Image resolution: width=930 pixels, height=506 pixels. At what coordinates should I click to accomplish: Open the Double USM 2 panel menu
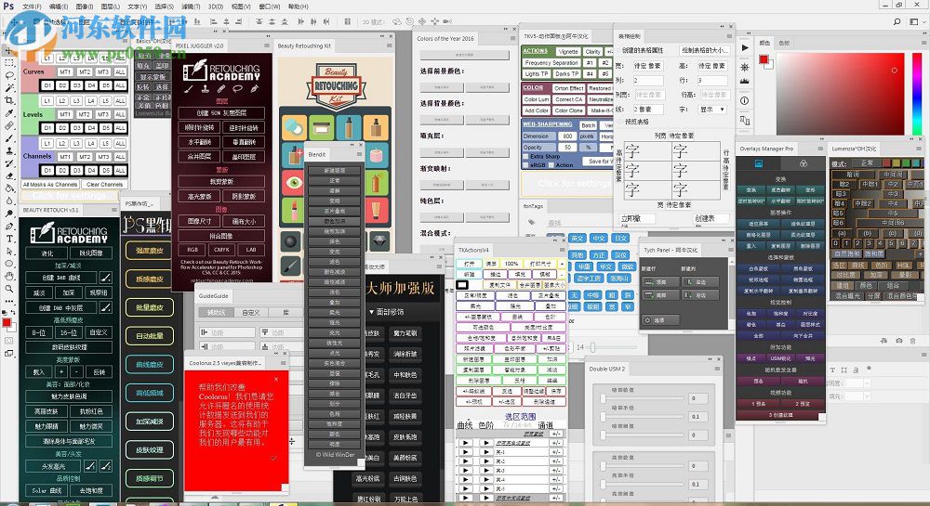(x=718, y=368)
